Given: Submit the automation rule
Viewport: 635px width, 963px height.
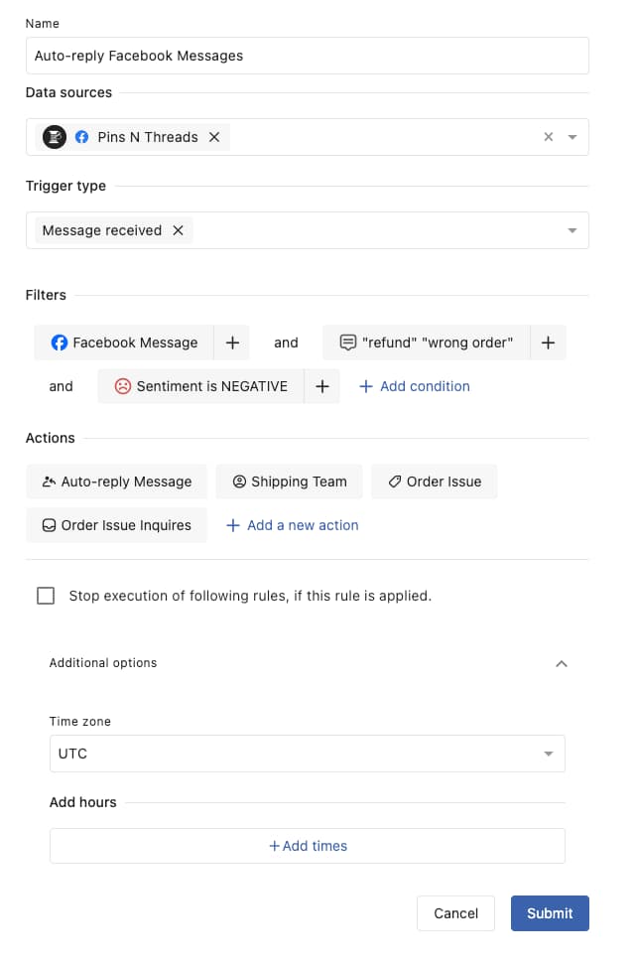Looking at the screenshot, I should 550,913.
